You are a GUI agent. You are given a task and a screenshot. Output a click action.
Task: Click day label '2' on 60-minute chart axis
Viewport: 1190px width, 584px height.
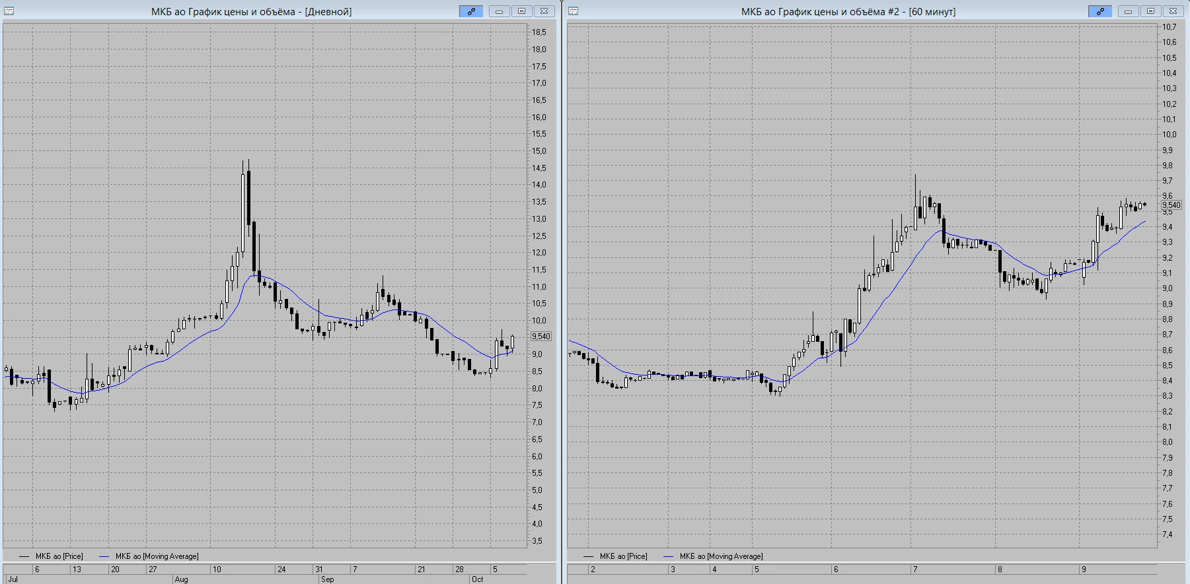coord(593,569)
